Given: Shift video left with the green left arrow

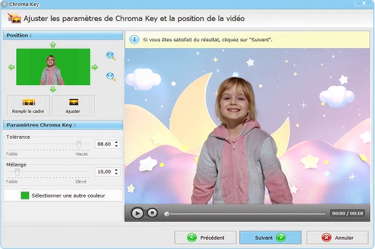Looking at the screenshot, I should click(x=12, y=67).
